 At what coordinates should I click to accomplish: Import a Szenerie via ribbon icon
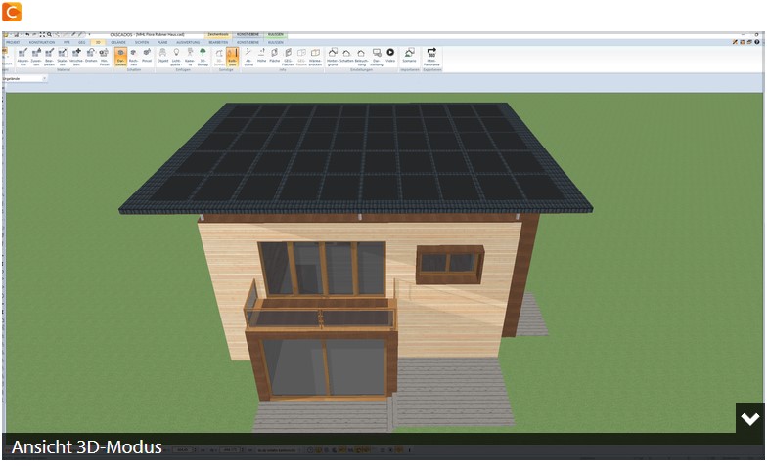pos(409,56)
